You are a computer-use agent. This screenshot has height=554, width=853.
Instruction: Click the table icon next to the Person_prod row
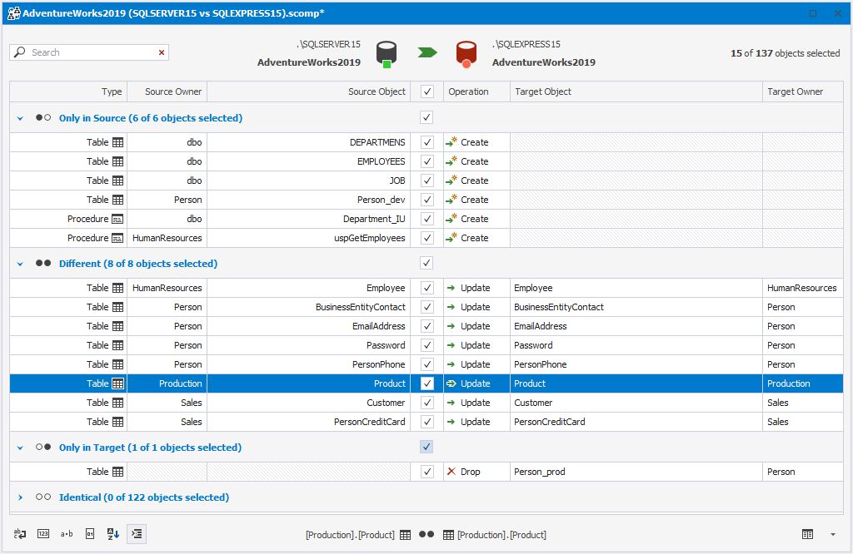coord(118,472)
